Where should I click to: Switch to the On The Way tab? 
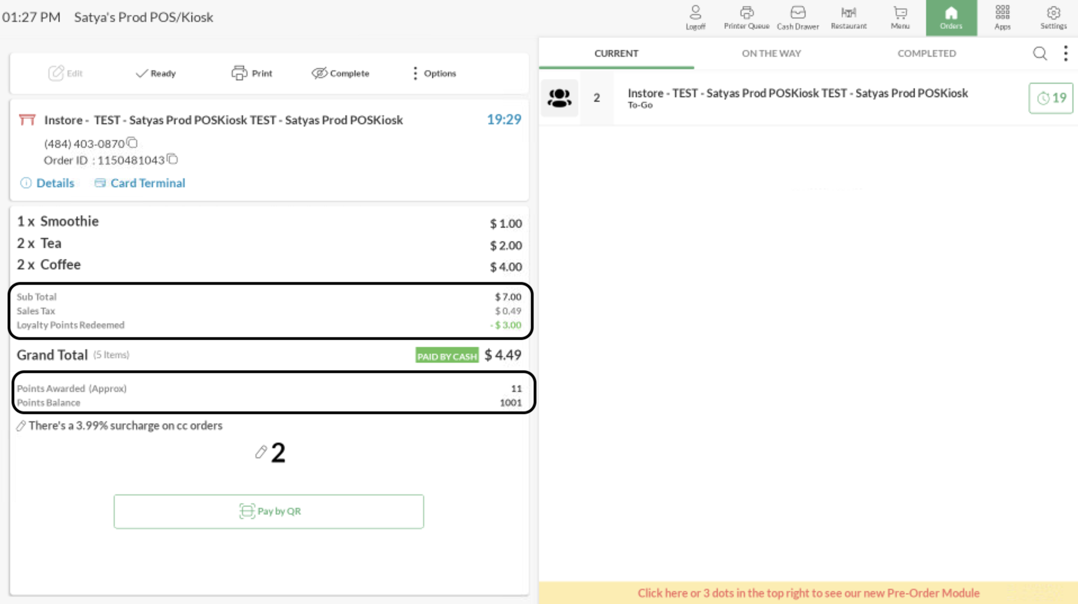click(x=771, y=53)
